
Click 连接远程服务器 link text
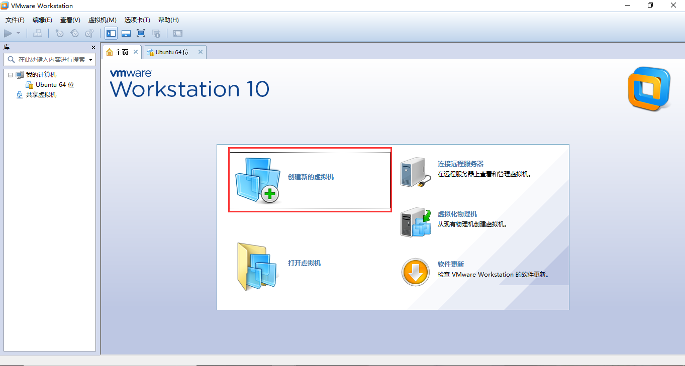460,164
